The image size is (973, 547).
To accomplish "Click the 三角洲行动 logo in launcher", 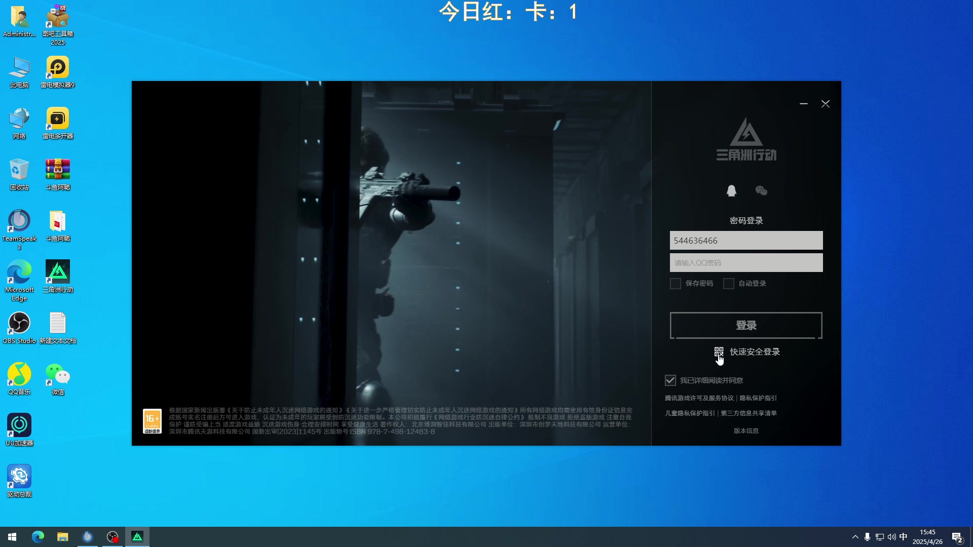I will click(746, 140).
